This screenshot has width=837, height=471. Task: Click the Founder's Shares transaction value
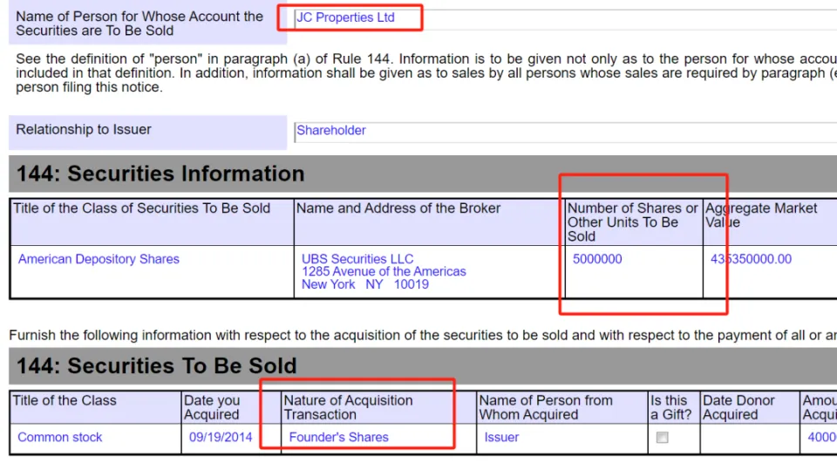point(338,437)
